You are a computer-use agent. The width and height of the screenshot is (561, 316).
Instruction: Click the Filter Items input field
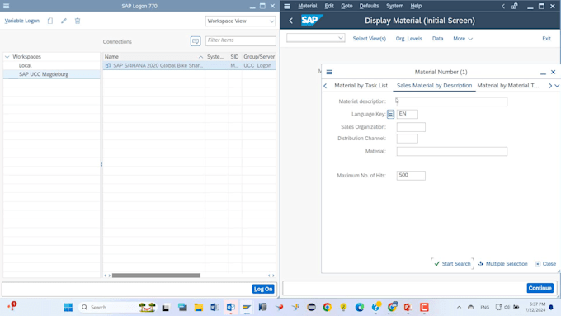coord(240,40)
